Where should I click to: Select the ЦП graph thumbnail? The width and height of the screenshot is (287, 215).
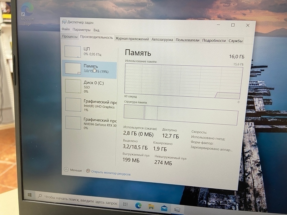(73, 52)
